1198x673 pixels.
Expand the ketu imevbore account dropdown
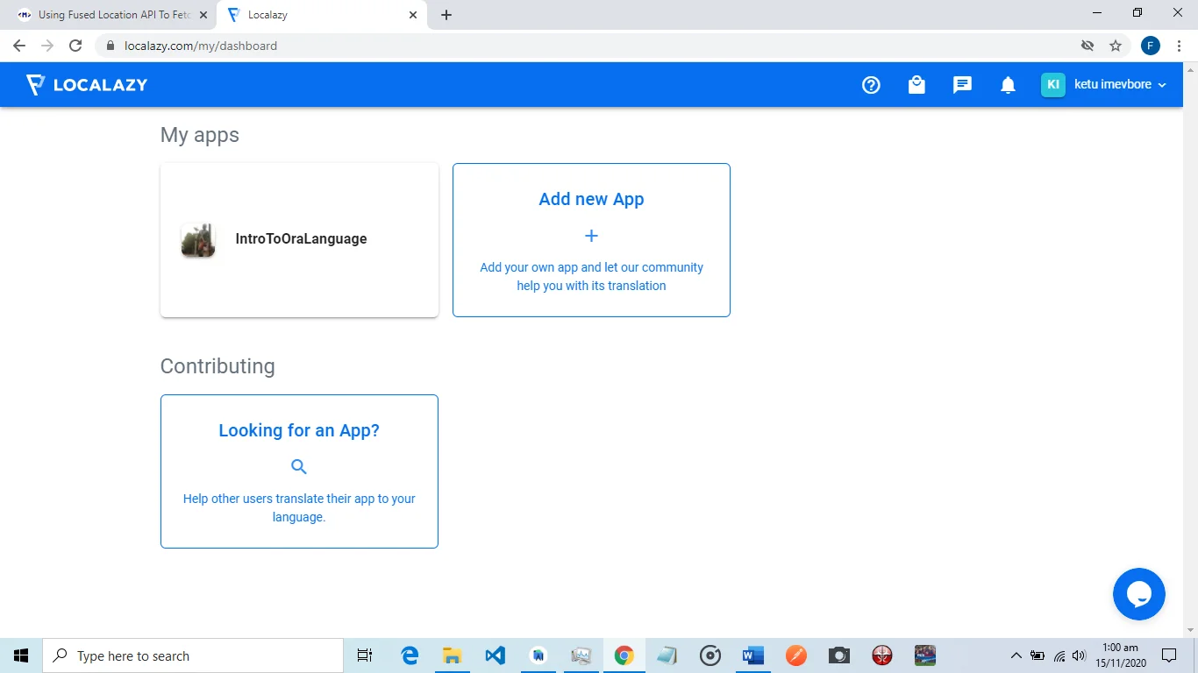[x=1120, y=85]
